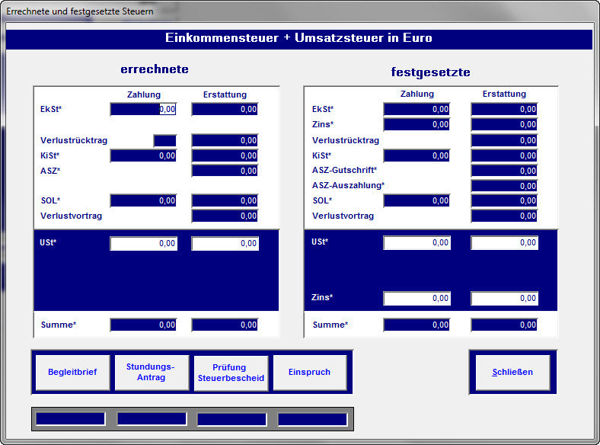Select errechnete Summe Zahlung field
This screenshot has height=445, width=600.
tap(143, 325)
